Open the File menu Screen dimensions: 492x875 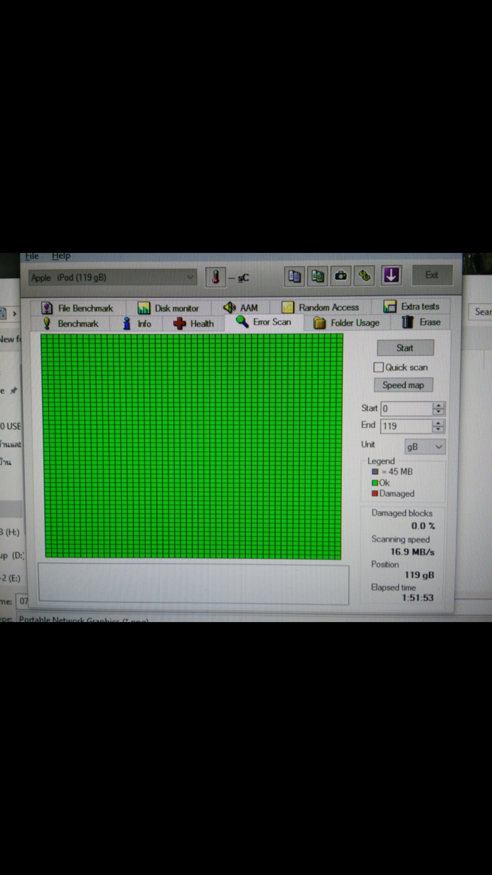point(32,256)
